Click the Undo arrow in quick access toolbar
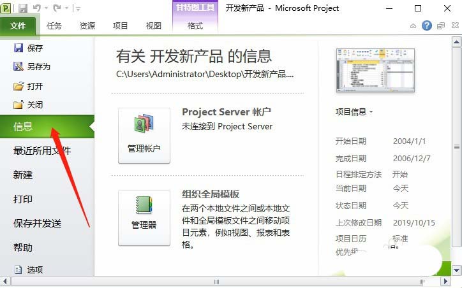 (37, 8)
